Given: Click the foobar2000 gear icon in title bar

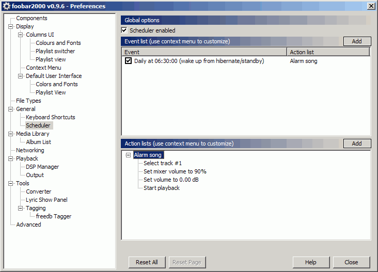Looking at the screenshot, I should (7, 6).
